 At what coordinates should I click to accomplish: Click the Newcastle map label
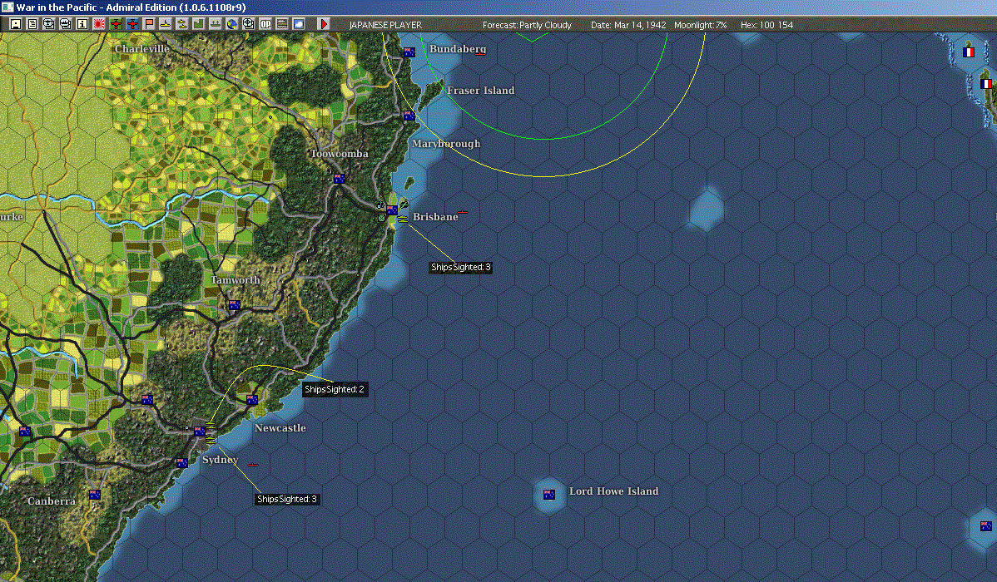280,428
